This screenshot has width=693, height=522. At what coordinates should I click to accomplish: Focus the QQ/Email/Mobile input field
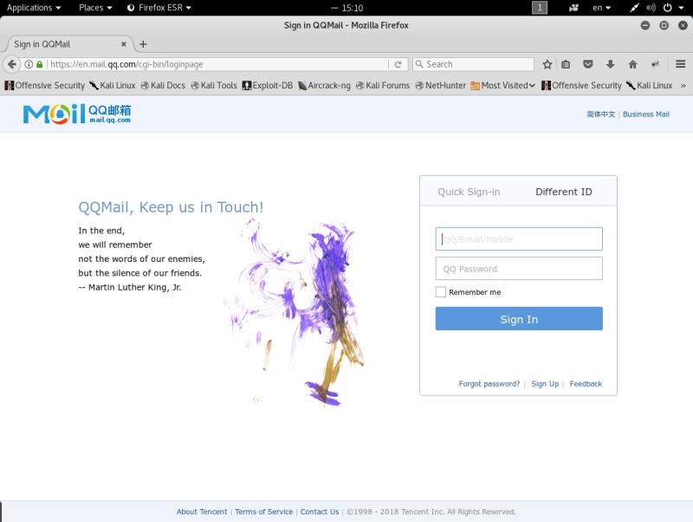tap(519, 238)
